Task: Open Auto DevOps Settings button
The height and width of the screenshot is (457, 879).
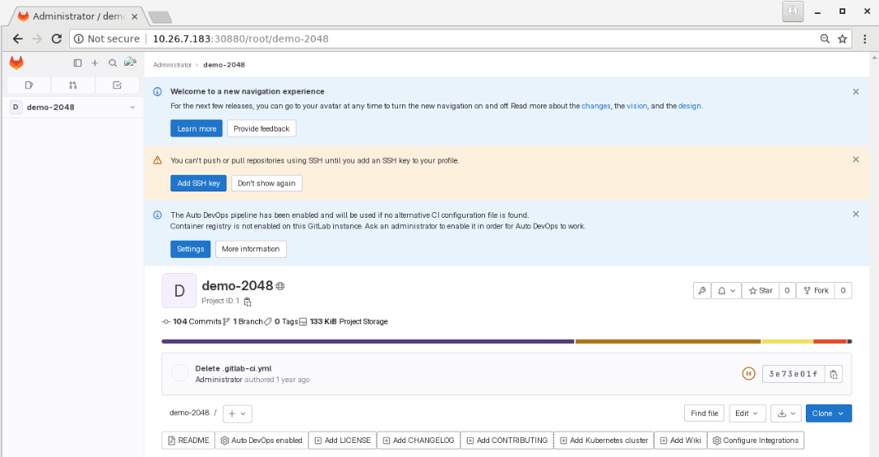Action: 191,249
